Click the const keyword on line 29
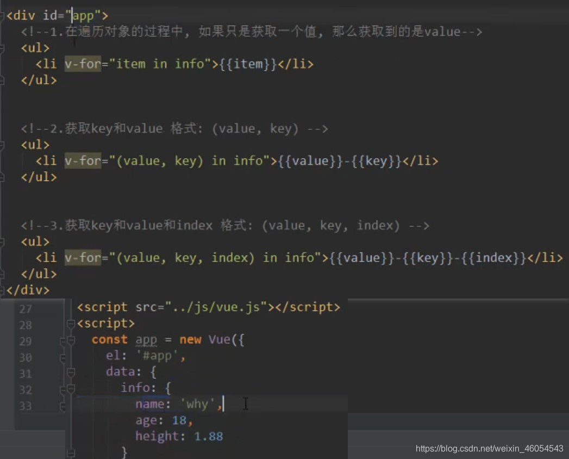The height and width of the screenshot is (459, 569). pyautogui.click(x=110, y=339)
